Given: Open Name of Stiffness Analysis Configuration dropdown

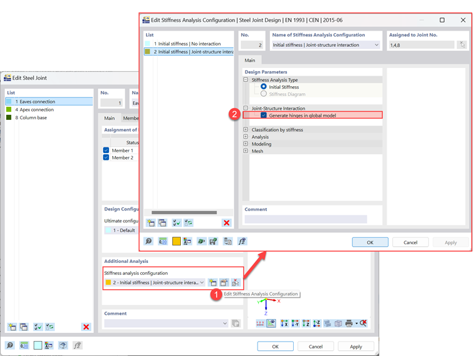Looking at the screenshot, I should click(x=376, y=45).
